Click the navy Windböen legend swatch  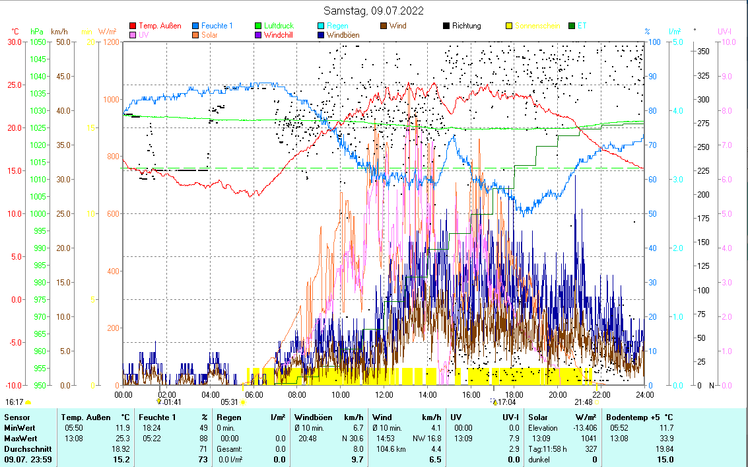click(x=321, y=35)
